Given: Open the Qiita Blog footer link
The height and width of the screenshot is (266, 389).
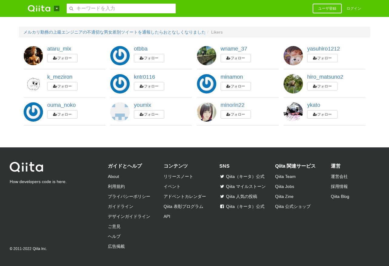Looking at the screenshot, I should (x=340, y=196).
